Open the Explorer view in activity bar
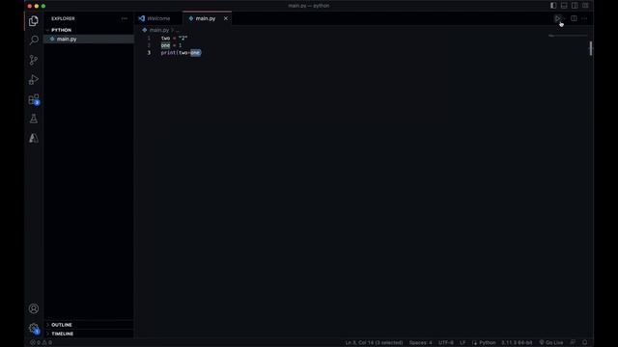The width and height of the screenshot is (618, 347). click(34, 21)
